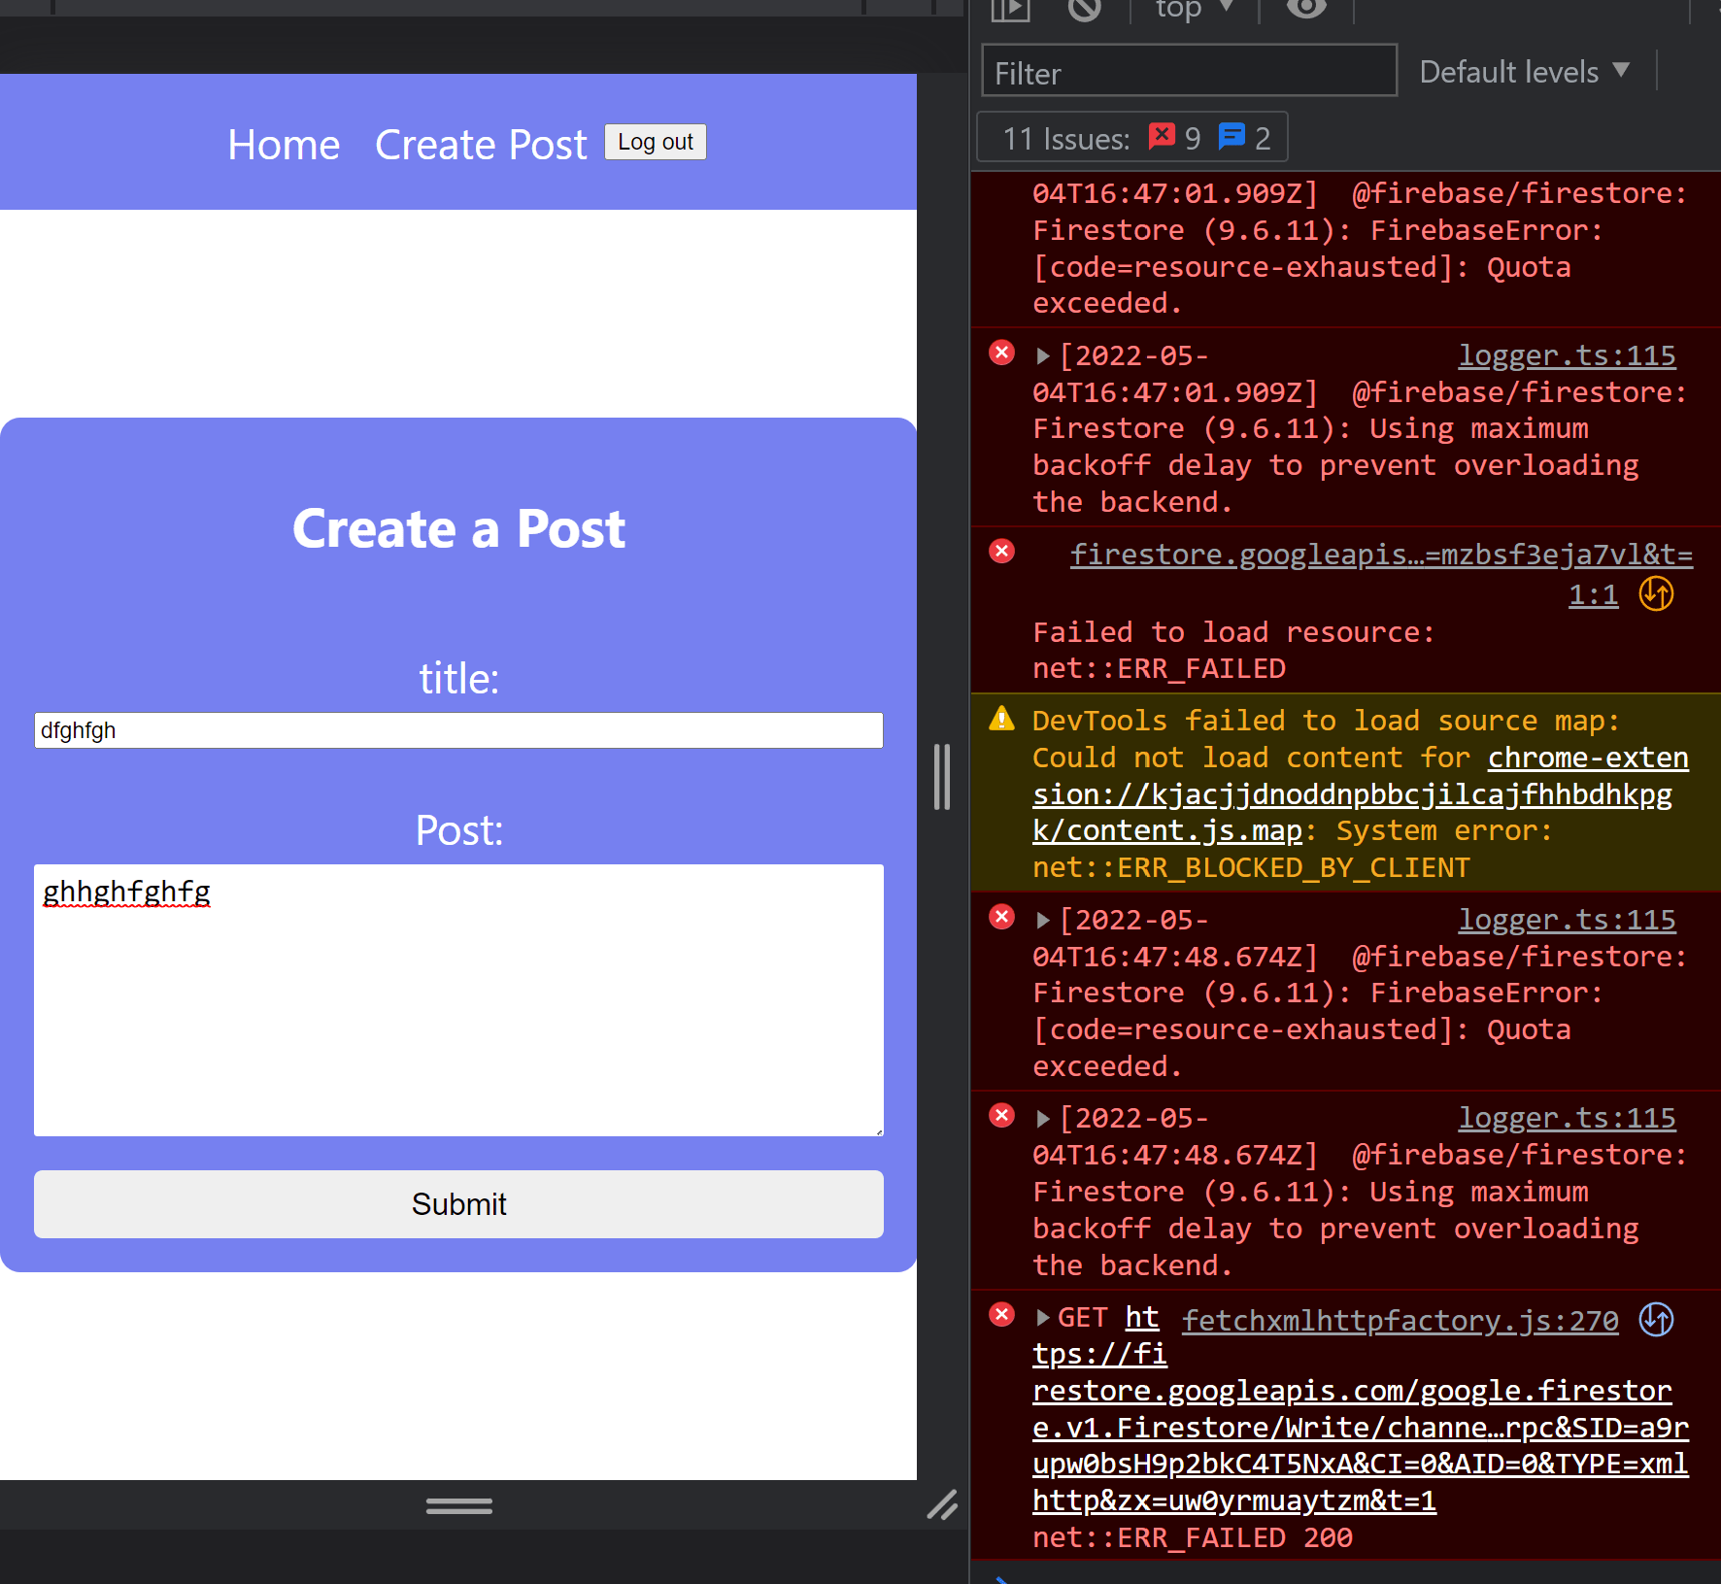This screenshot has width=1721, height=1584.
Task: Click network icon next to 1:1 link
Action: click(1656, 593)
